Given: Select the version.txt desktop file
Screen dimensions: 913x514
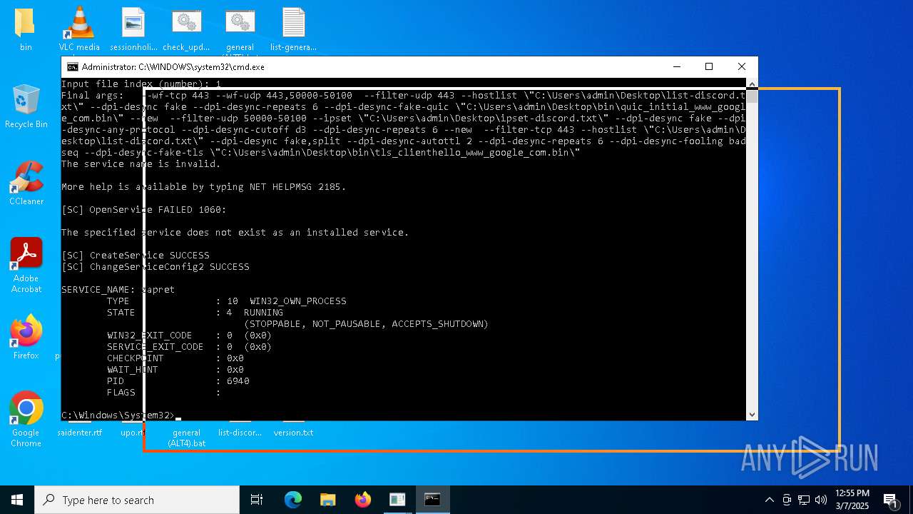Looking at the screenshot, I should (x=293, y=431).
